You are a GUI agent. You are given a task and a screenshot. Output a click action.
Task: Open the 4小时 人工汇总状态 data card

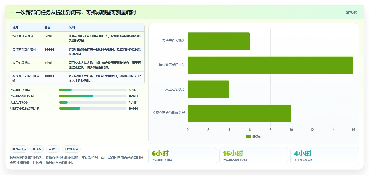[x=325, y=156]
